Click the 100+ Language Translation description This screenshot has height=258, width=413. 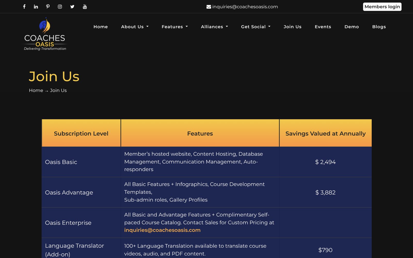(195, 250)
